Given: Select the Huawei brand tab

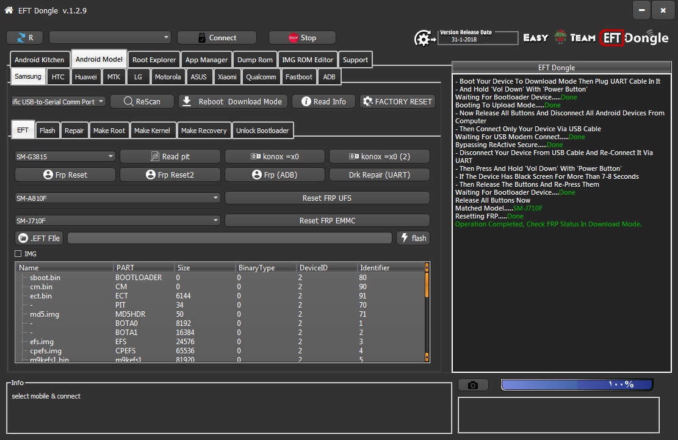Looking at the screenshot, I should pyautogui.click(x=85, y=77).
